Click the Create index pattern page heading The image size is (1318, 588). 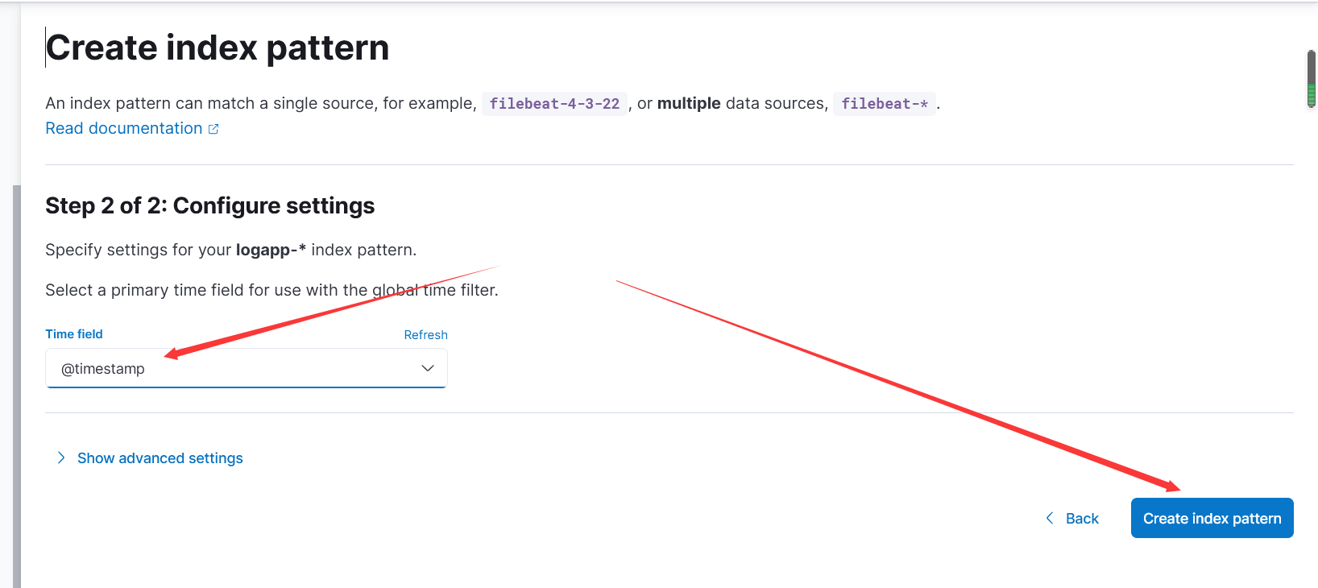point(218,48)
